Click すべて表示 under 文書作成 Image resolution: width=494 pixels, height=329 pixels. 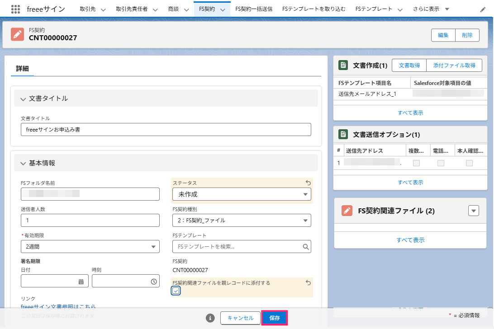tap(410, 113)
